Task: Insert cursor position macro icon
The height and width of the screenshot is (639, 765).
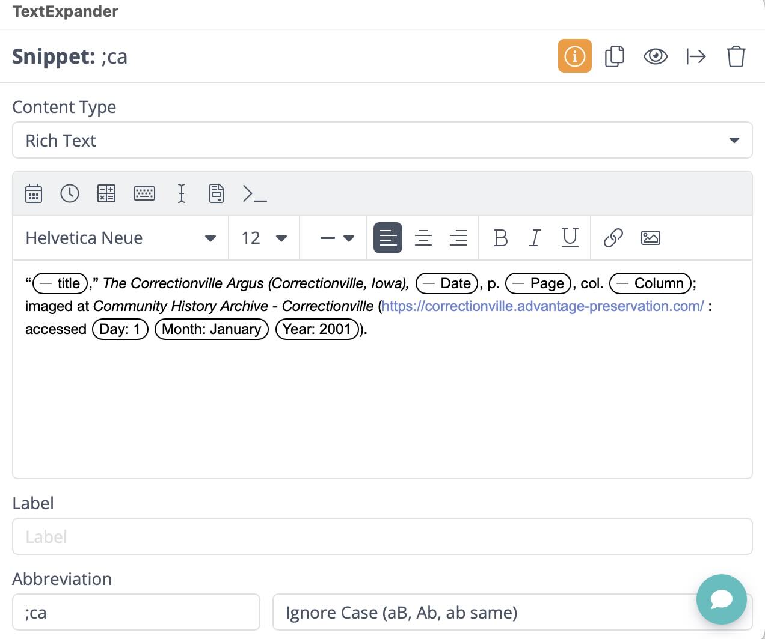Action: click(181, 193)
